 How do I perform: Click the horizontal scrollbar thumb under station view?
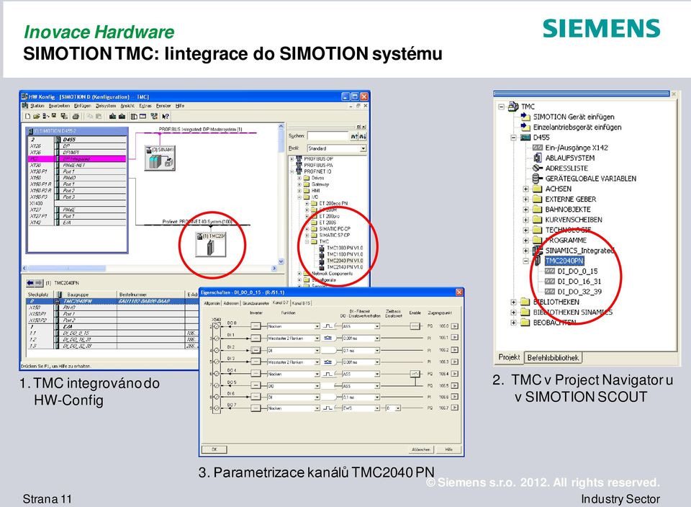coord(67,269)
